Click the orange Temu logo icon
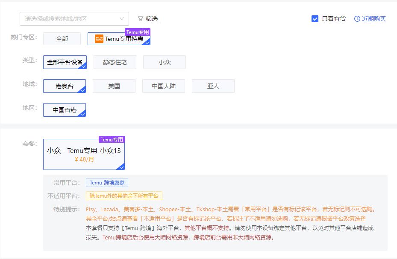 99,39
